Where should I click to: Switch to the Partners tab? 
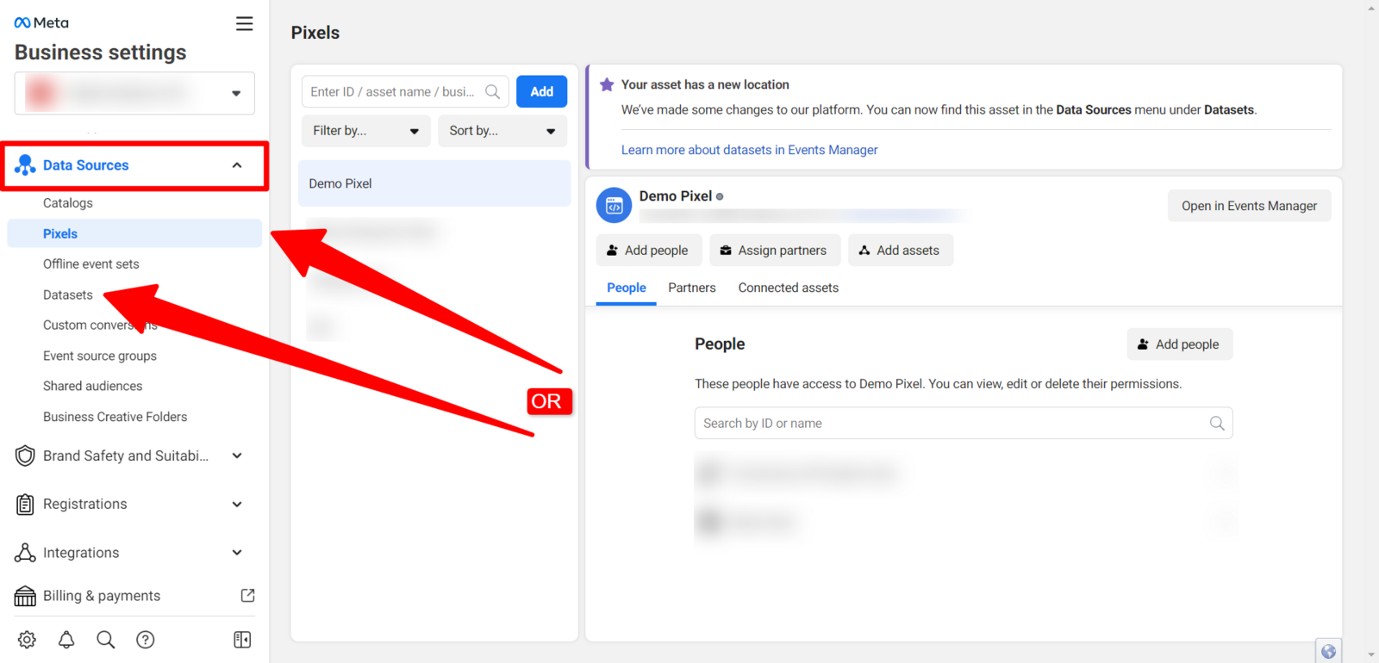[691, 288]
